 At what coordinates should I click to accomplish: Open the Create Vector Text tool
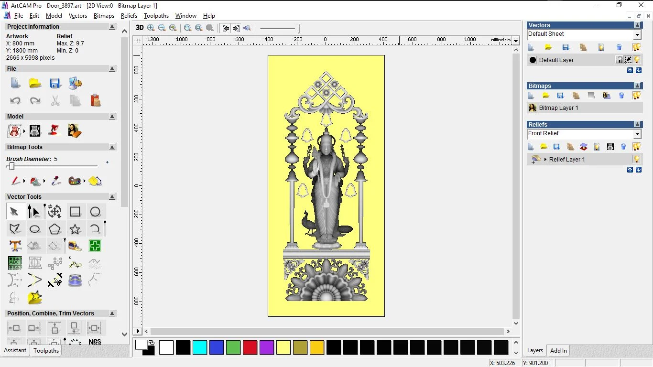click(x=15, y=246)
